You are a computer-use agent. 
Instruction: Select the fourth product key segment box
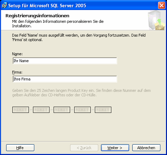[x=82, y=110]
